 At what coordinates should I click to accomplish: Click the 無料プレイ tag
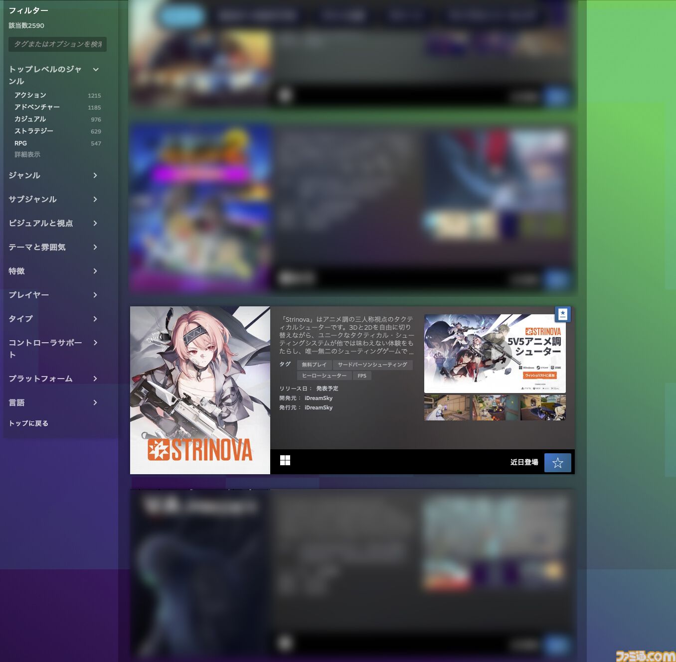[314, 365]
